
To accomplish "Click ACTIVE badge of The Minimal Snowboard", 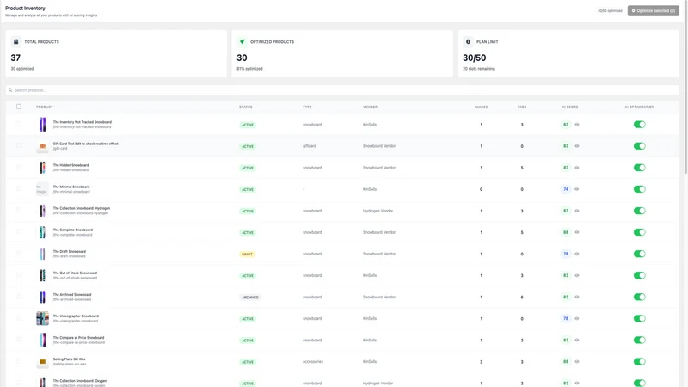I will (x=248, y=189).
